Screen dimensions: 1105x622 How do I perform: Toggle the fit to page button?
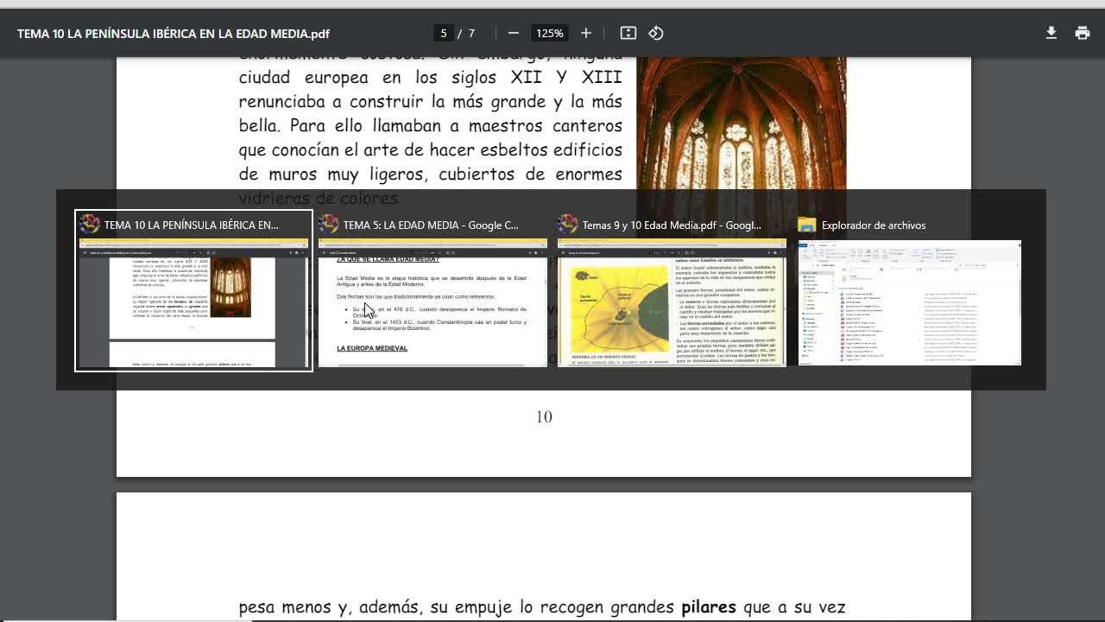point(628,33)
